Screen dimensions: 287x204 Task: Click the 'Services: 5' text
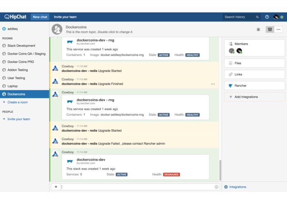pyautogui.click(x=74, y=174)
